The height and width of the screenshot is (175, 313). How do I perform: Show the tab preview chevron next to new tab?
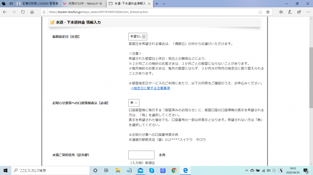(164, 4)
